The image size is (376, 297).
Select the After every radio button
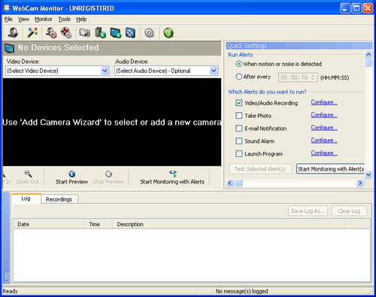(x=239, y=77)
